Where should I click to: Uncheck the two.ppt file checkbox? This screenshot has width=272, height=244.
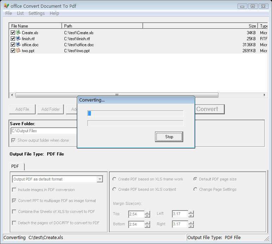[13, 51]
